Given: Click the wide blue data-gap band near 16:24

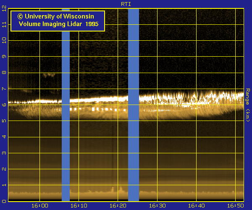Looking at the screenshot, I should pos(134,105).
